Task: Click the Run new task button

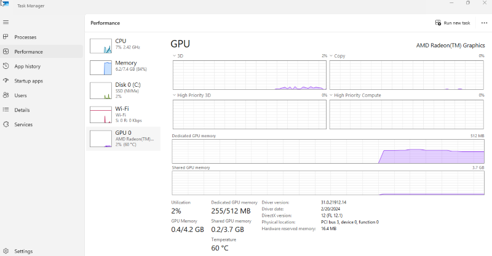Action: [x=452, y=23]
